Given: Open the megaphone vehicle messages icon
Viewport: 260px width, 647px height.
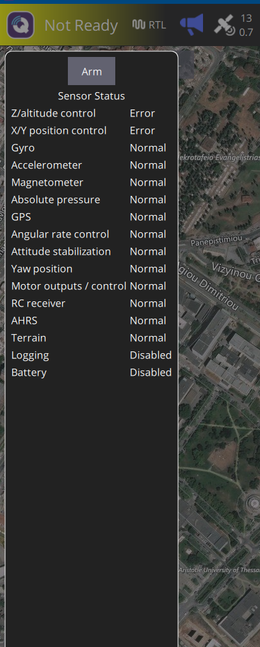Looking at the screenshot, I should (192, 24).
